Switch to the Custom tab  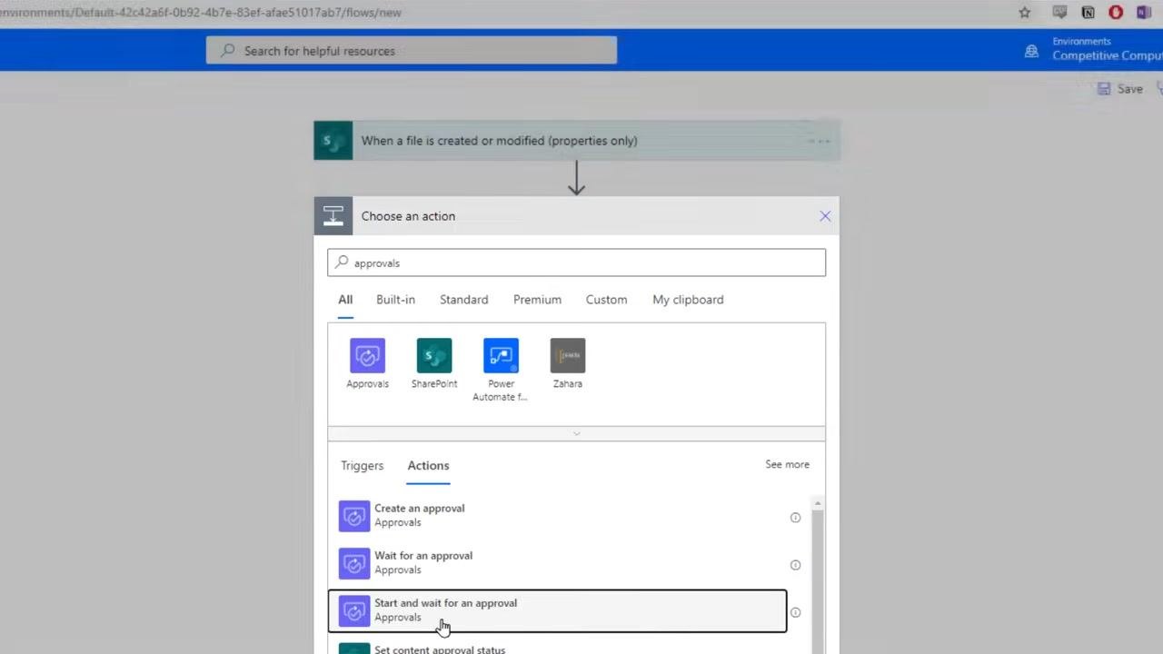[606, 300]
